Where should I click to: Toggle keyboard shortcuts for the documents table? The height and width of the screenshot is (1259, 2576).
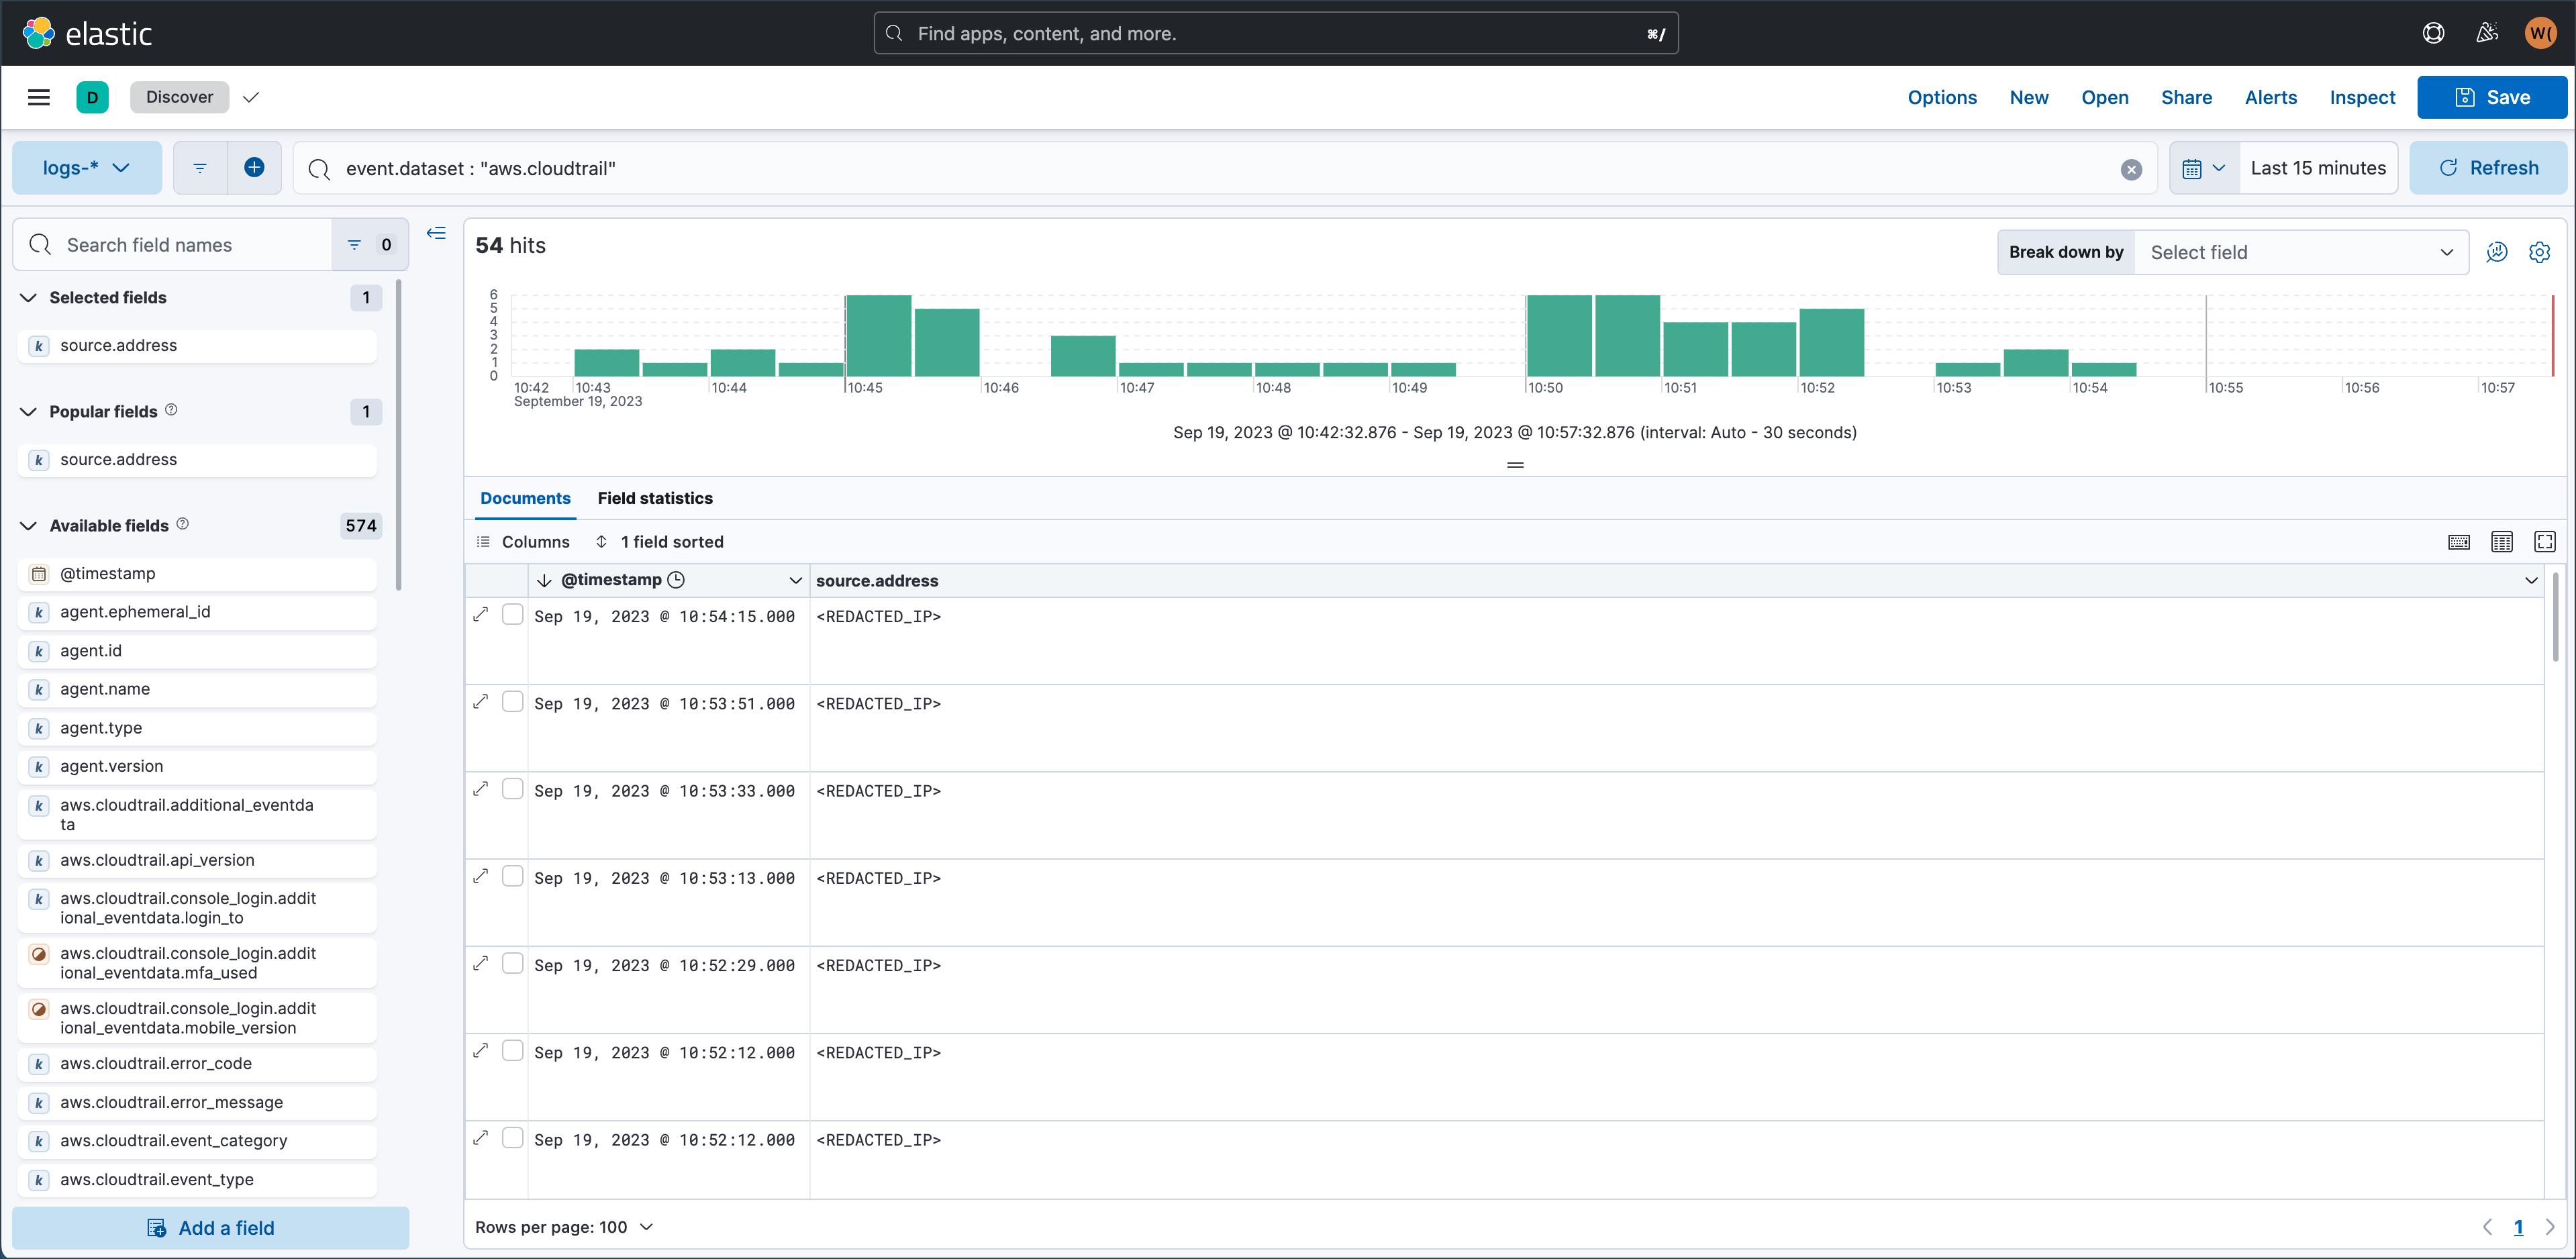click(x=2458, y=541)
